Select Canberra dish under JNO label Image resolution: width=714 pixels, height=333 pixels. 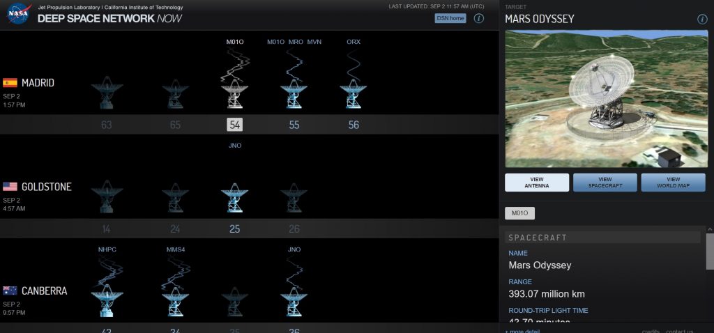coord(294,302)
